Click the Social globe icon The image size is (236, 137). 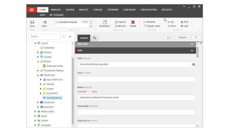tap(39, 116)
